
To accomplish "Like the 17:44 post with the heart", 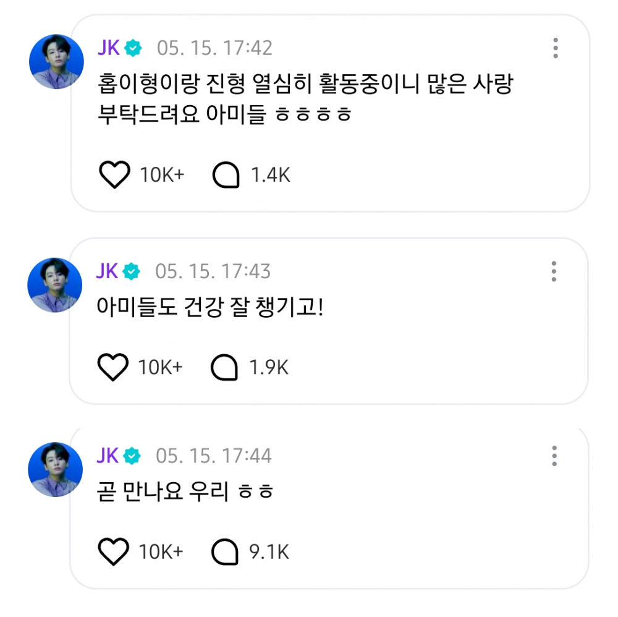I will tap(114, 551).
